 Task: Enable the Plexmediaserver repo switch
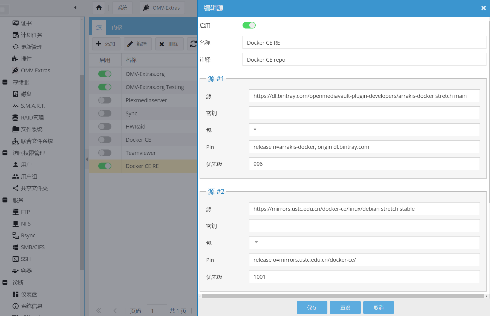(105, 100)
